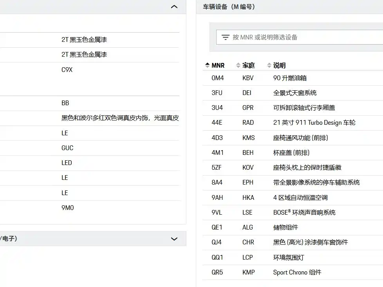Sort by 说明 column arrow icon
The width and height of the screenshot is (383, 287).
point(269,65)
